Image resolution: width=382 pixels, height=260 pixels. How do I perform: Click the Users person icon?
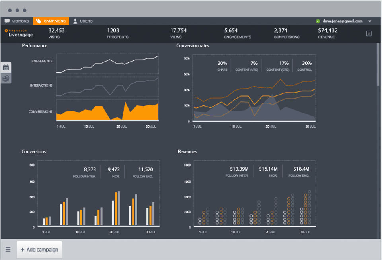75,21
